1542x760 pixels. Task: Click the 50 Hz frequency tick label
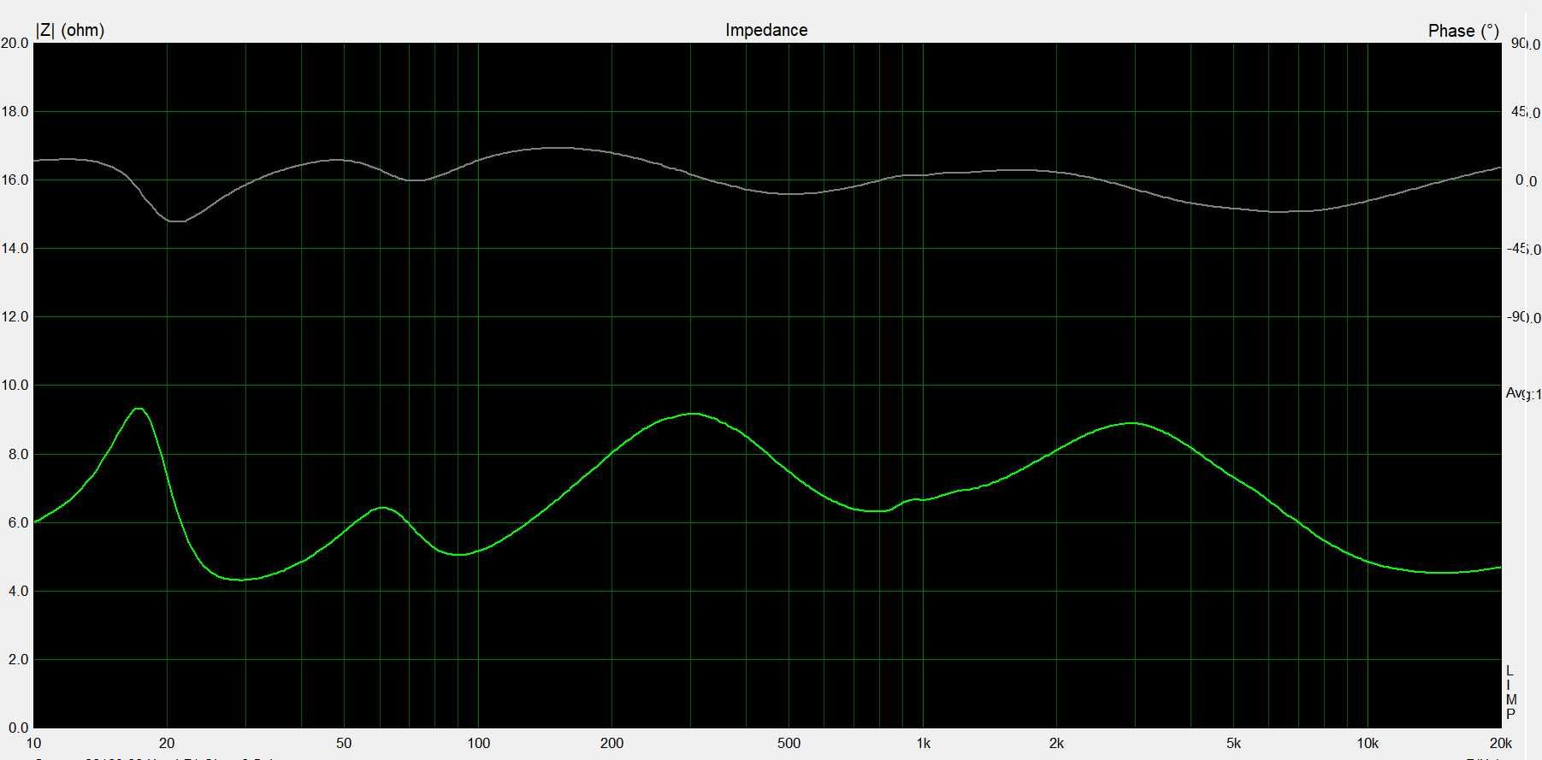click(344, 743)
